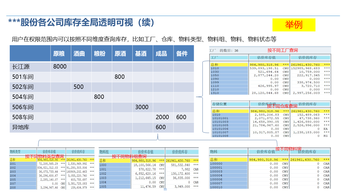Click plant row 1099
The height and width of the screenshot is (195, 346).
229,82
